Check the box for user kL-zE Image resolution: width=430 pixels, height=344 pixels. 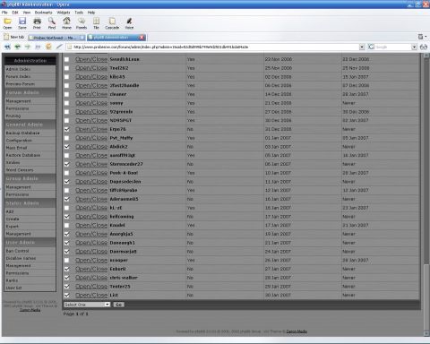66,208
